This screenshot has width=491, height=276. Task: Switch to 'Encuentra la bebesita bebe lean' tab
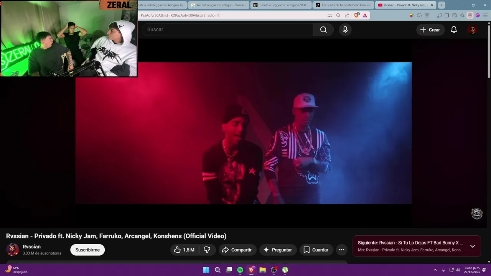343,5
